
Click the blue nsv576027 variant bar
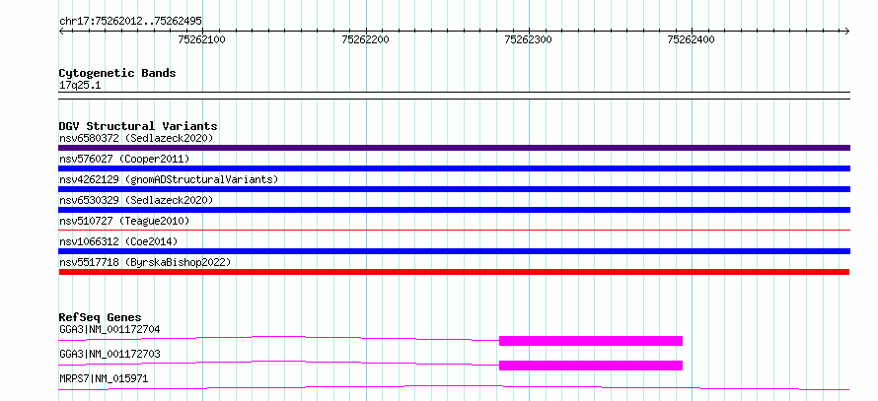(454, 168)
